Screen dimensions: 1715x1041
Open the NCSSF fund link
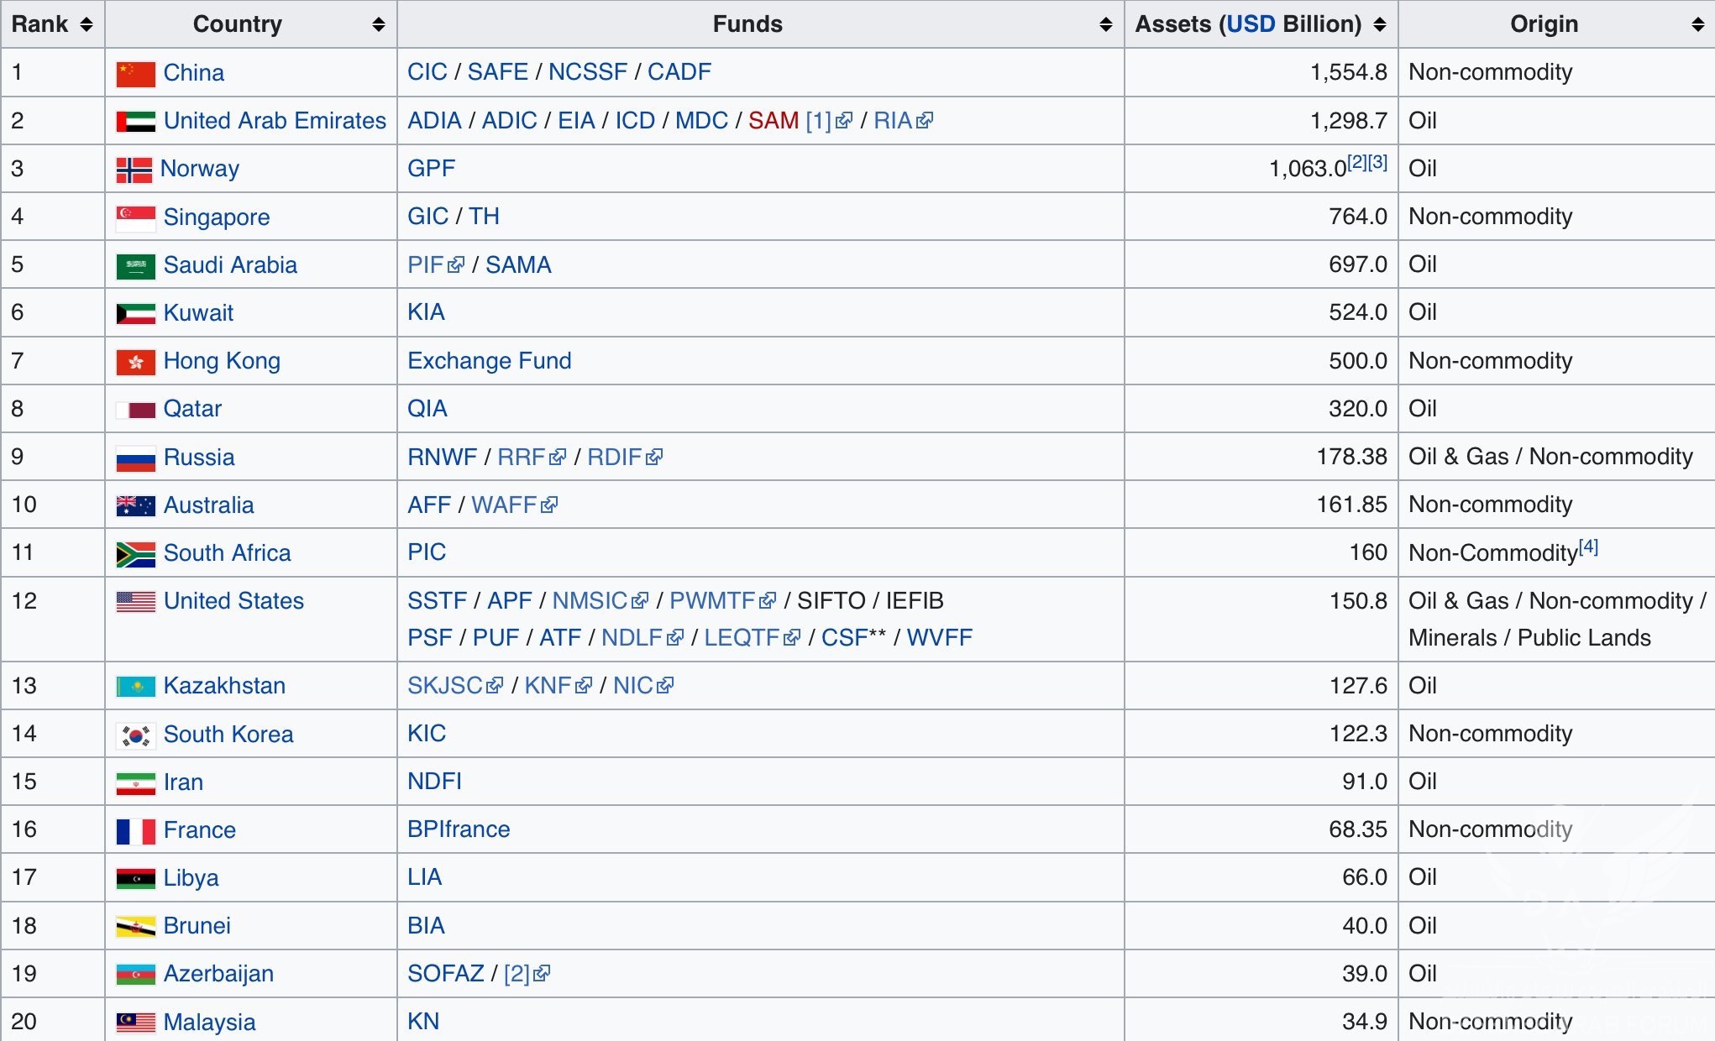point(588,72)
